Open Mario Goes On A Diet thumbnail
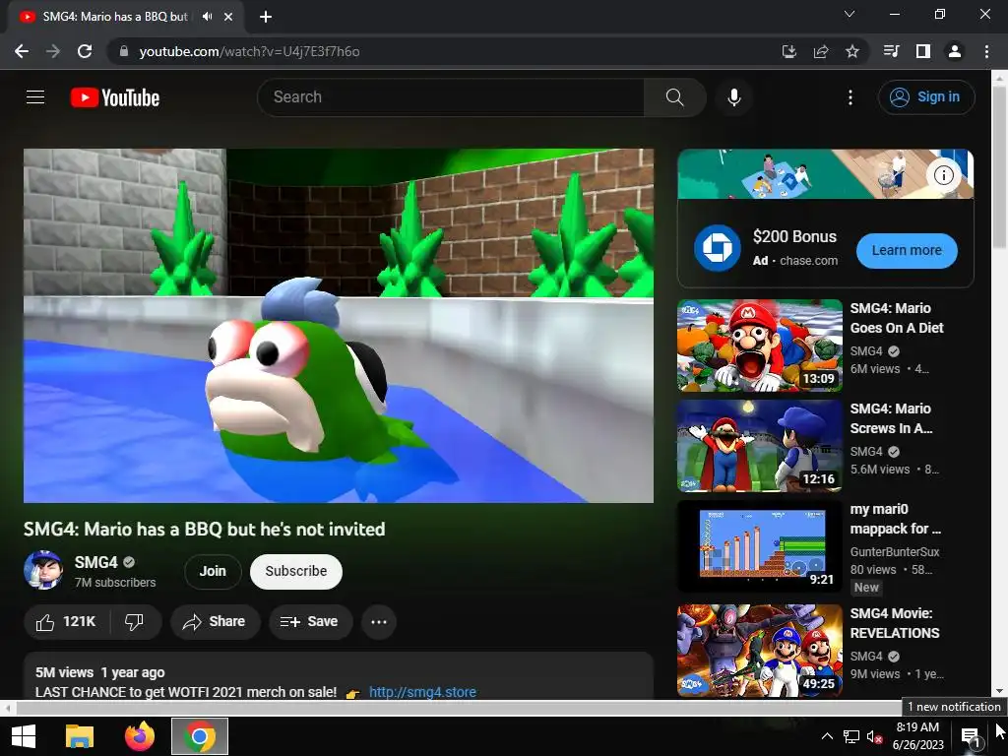The width and height of the screenshot is (1008, 756). click(x=759, y=346)
